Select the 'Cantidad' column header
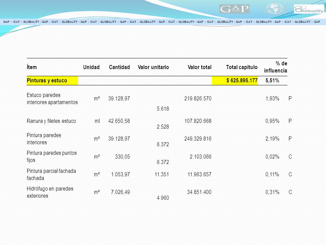 [x=119, y=67]
